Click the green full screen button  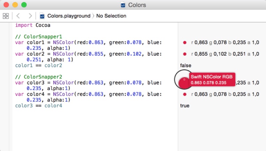point(24,5)
